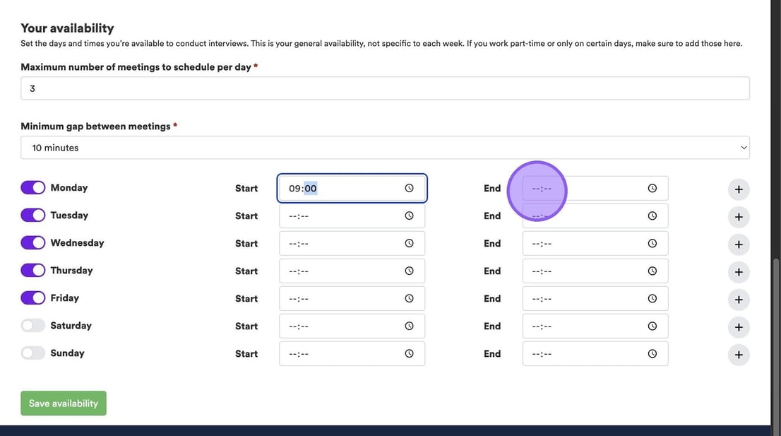The image size is (781, 436).
Task: Click the plus icon for Monday row
Action: tap(739, 189)
